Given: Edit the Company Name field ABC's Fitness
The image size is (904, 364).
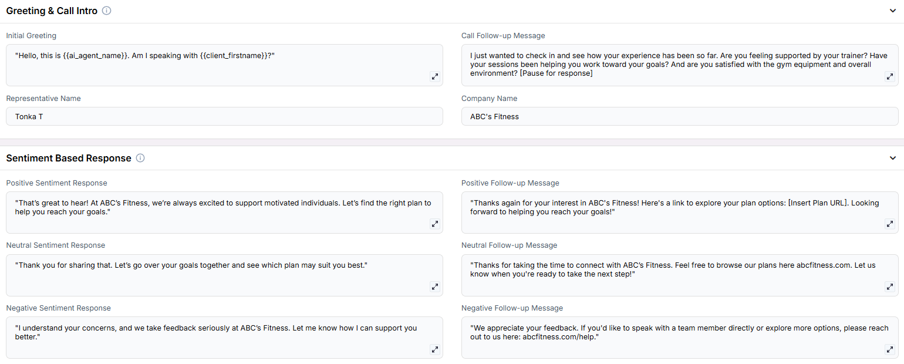Looking at the screenshot, I should (680, 116).
